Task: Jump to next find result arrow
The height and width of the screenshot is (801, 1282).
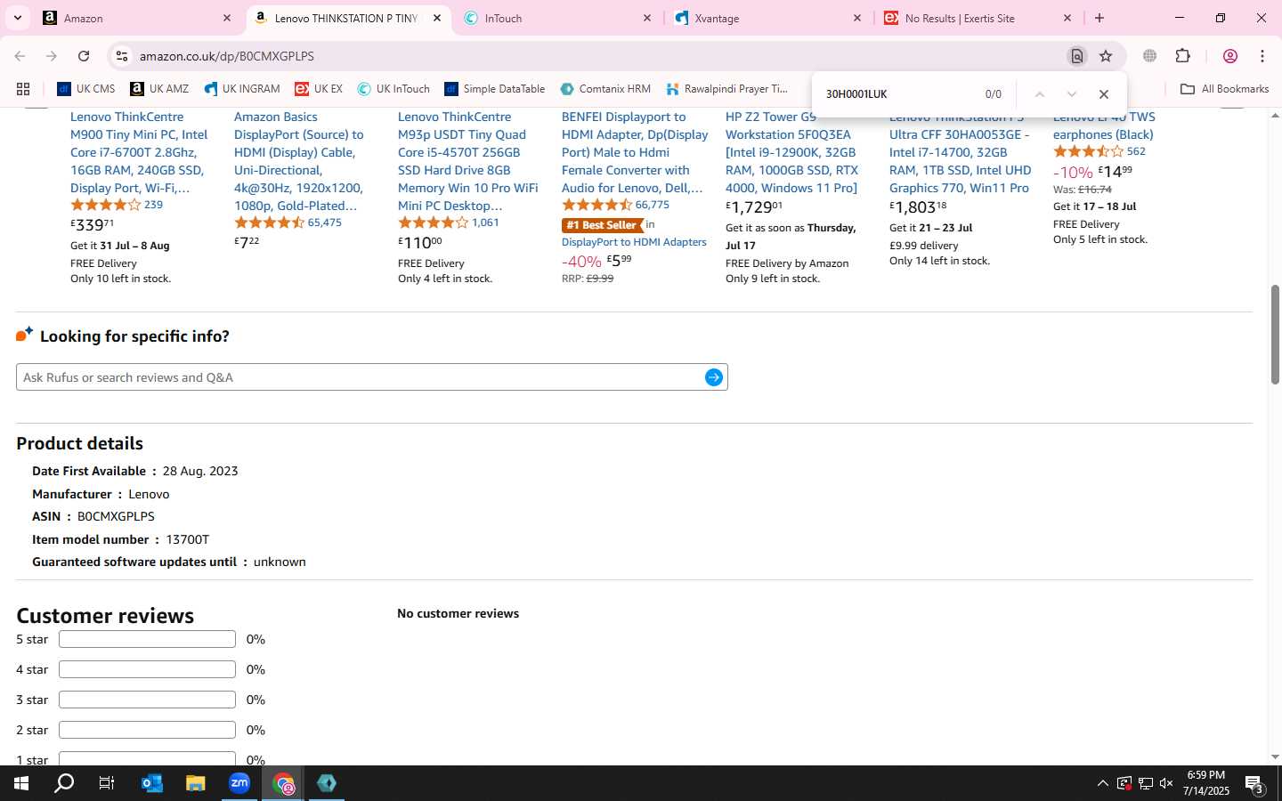Action: [1072, 94]
